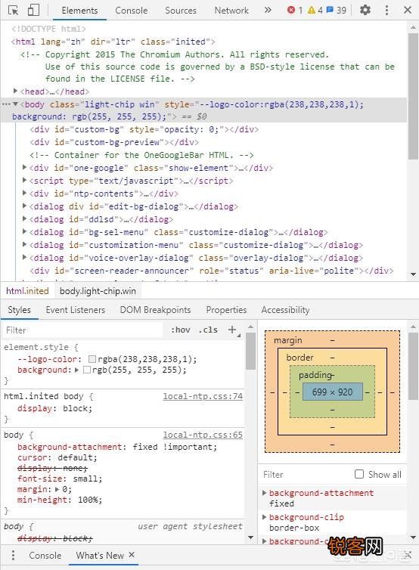Toggle the .cls element classes pane
419x570 pixels.
pos(208,330)
